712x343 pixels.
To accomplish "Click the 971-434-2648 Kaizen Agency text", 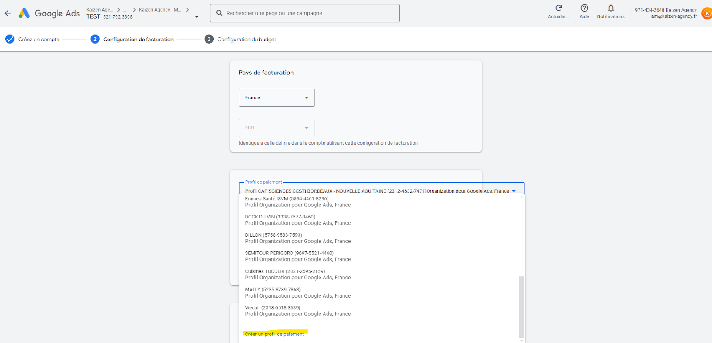I will (x=666, y=10).
